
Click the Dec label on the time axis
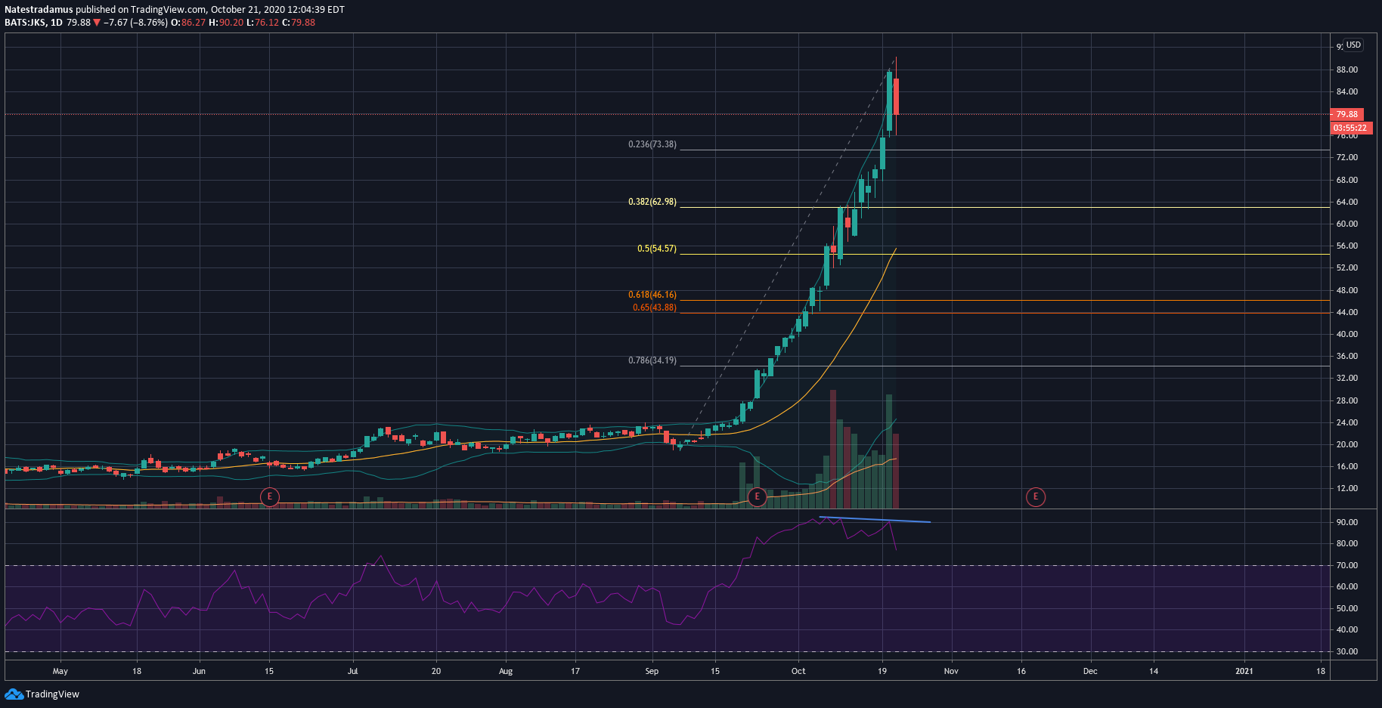[x=1090, y=671]
